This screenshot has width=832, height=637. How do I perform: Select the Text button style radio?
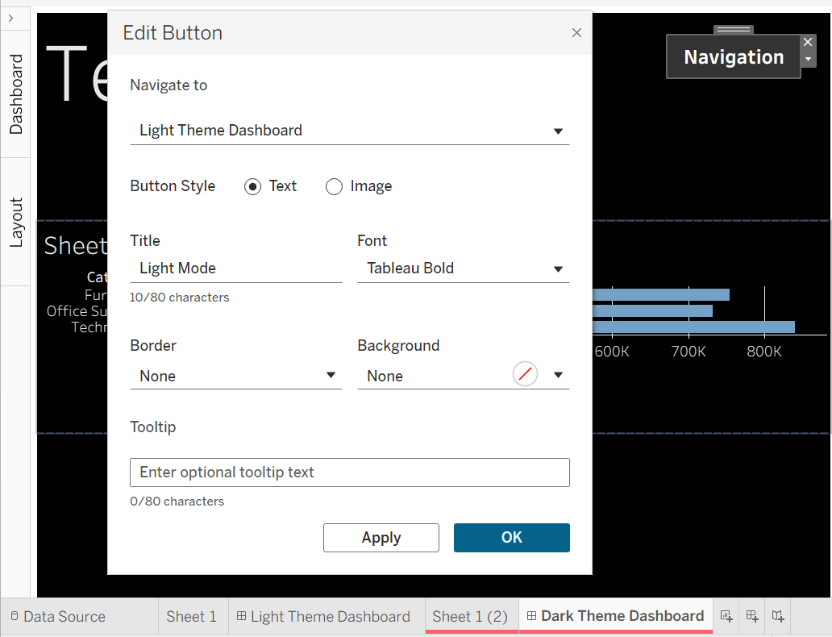(x=252, y=187)
